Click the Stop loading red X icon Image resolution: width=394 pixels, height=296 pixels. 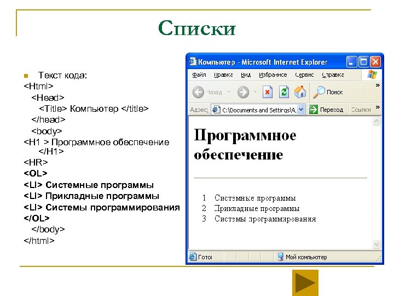click(268, 92)
